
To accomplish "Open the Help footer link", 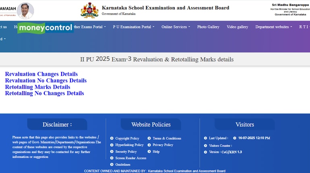I will [x=156, y=151].
